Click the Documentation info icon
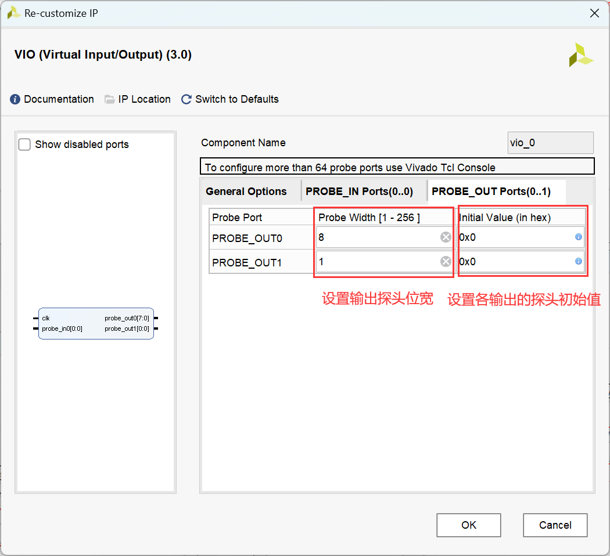This screenshot has width=610, height=556. [x=15, y=99]
